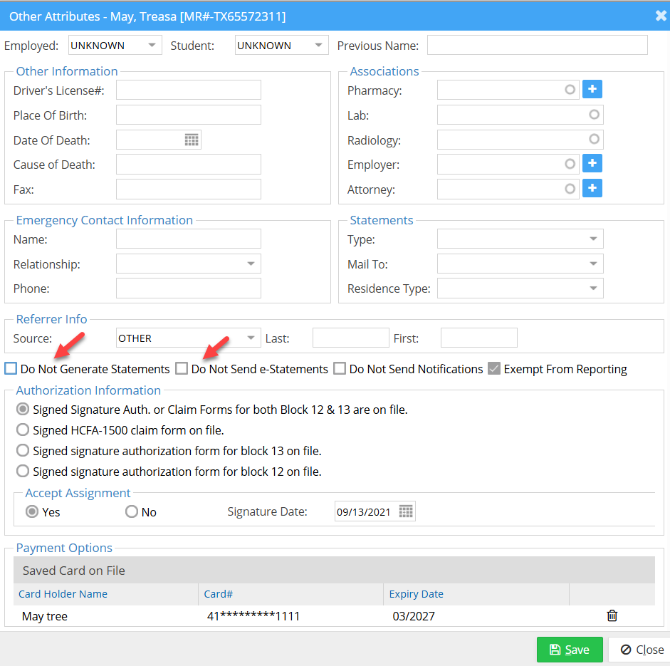Delete saved card with trash icon

612,616
